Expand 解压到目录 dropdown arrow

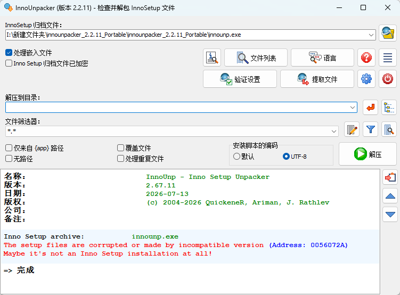(353, 108)
